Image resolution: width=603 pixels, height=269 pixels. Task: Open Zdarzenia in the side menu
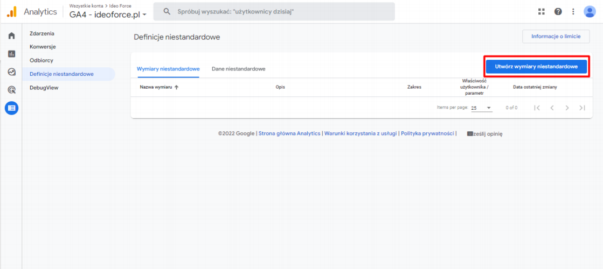[42, 33]
